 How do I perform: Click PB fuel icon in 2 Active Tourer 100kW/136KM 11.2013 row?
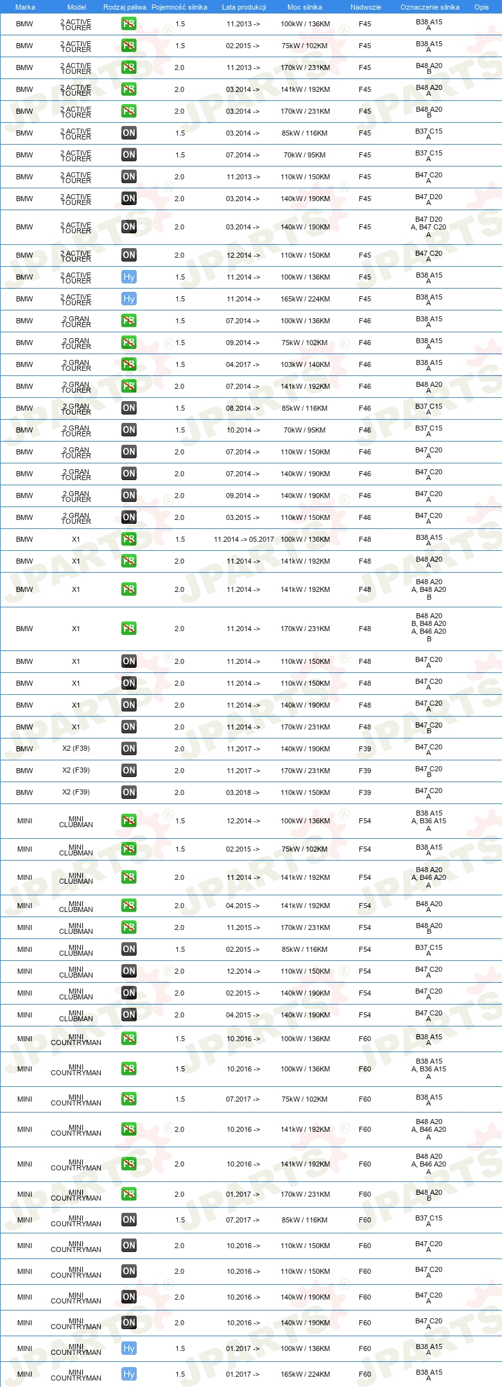point(129,24)
